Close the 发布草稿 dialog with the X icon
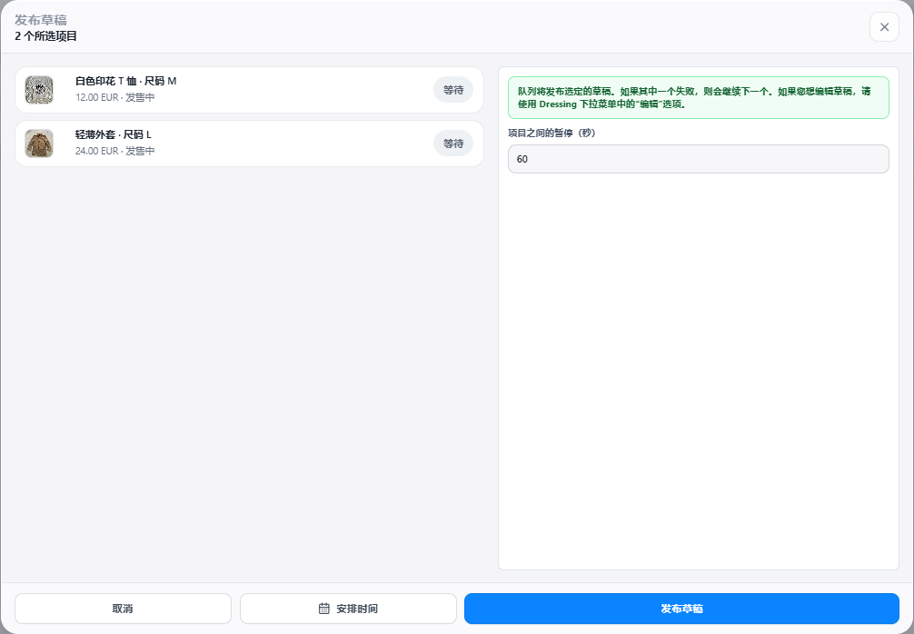Screen dimensions: 914x634 coord(884,27)
